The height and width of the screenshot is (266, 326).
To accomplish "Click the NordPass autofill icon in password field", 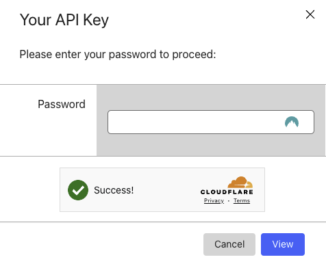I will (x=292, y=122).
